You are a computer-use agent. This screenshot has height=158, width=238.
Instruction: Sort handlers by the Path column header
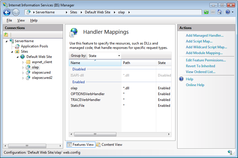[127, 63]
